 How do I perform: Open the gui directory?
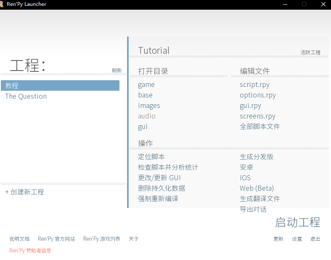(x=143, y=127)
